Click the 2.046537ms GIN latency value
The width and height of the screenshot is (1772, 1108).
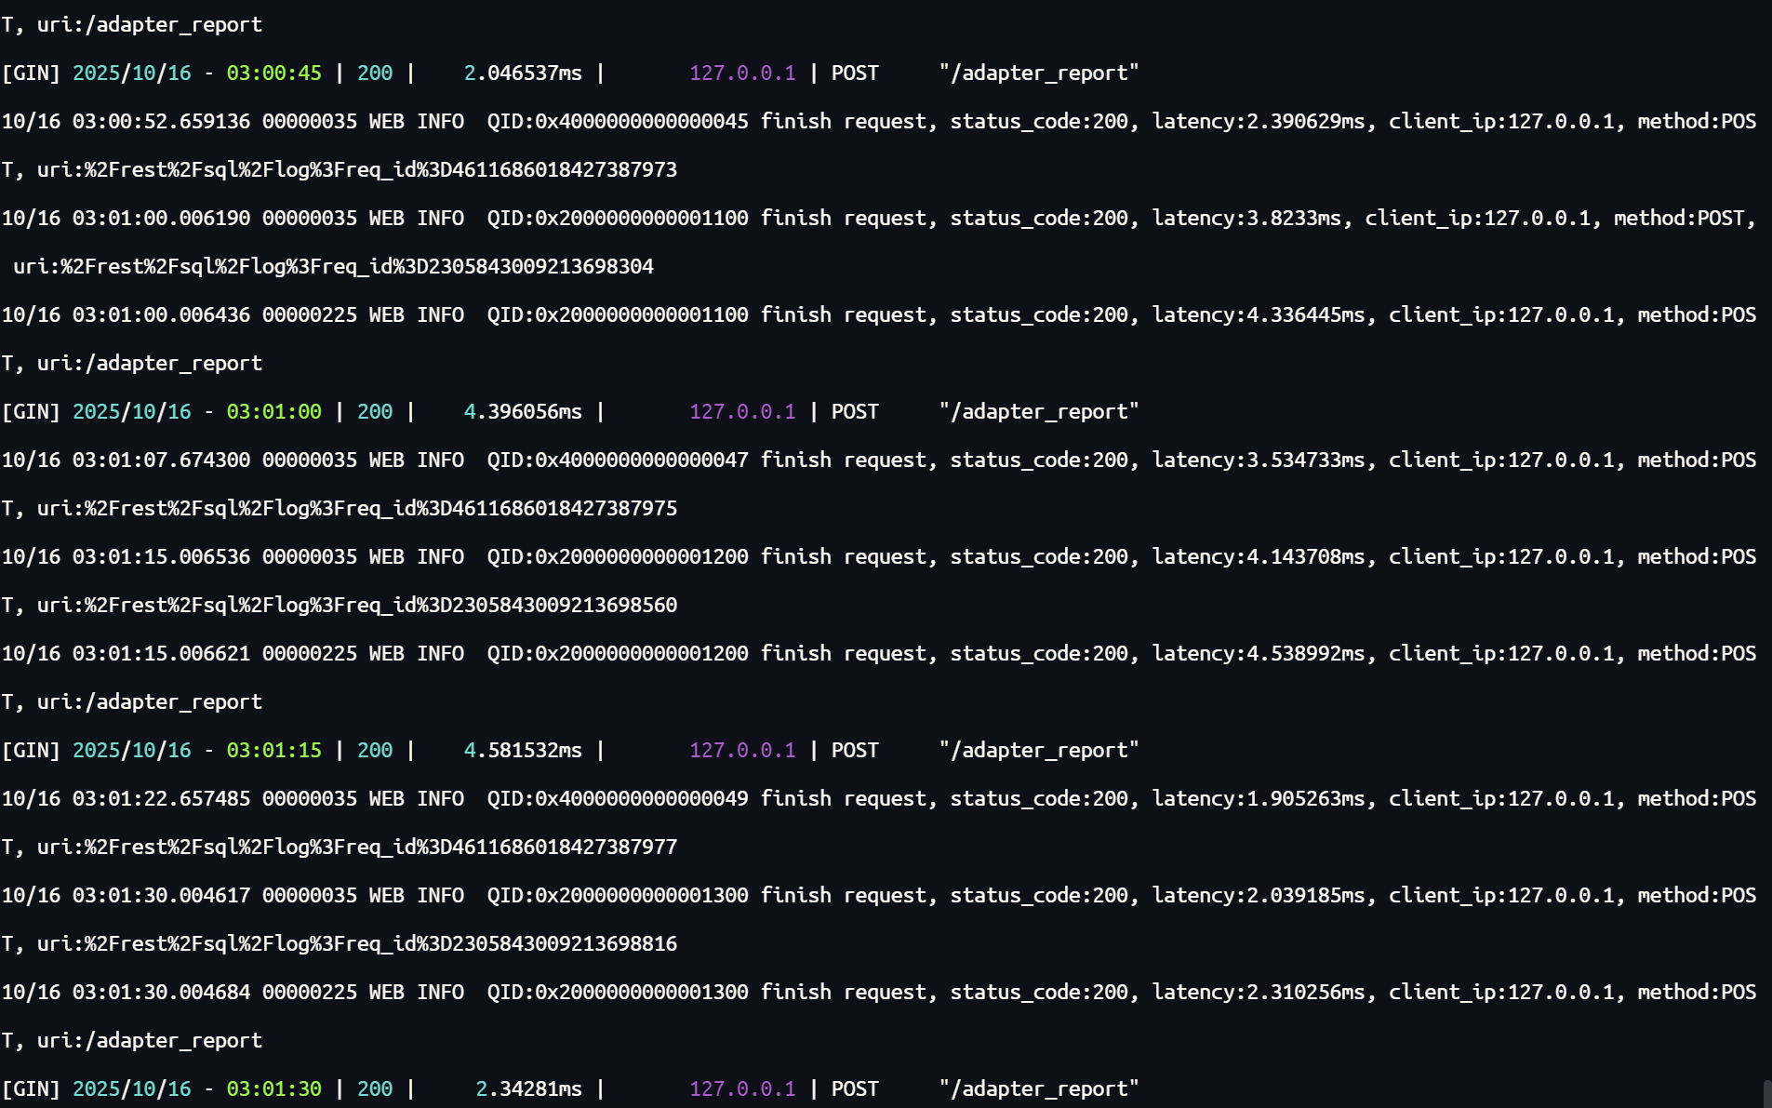(523, 73)
